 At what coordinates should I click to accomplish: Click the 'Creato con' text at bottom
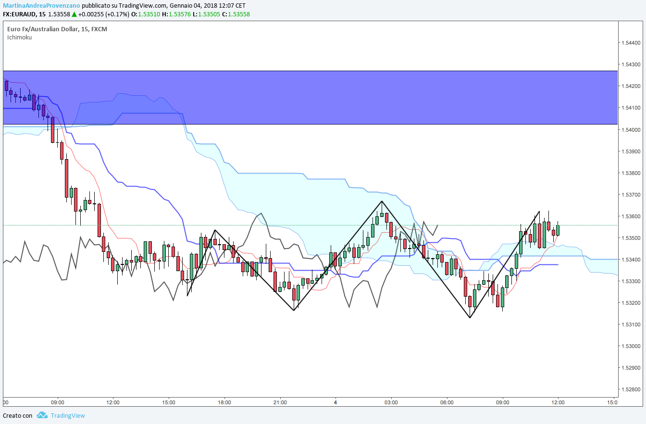tap(18, 415)
